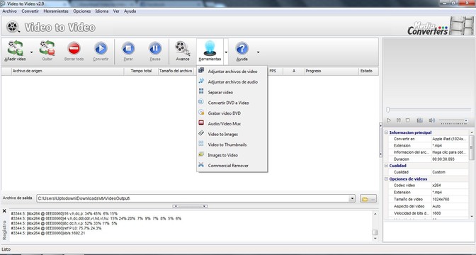Collapse the Informacion principal section
Screen dimensions: 476x255
387,132
